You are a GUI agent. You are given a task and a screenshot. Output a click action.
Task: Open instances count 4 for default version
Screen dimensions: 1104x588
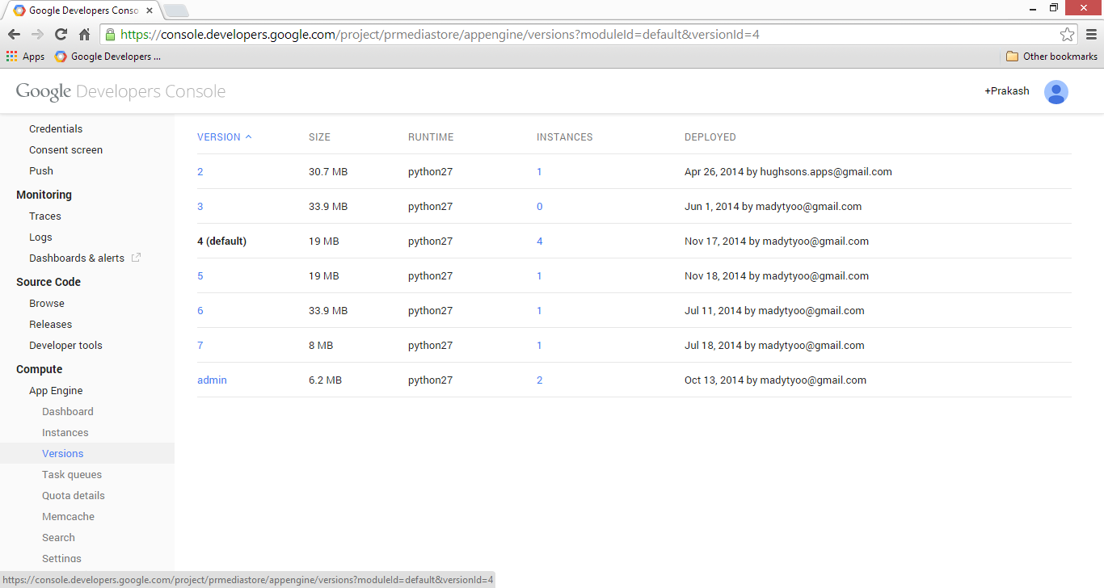click(540, 241)
